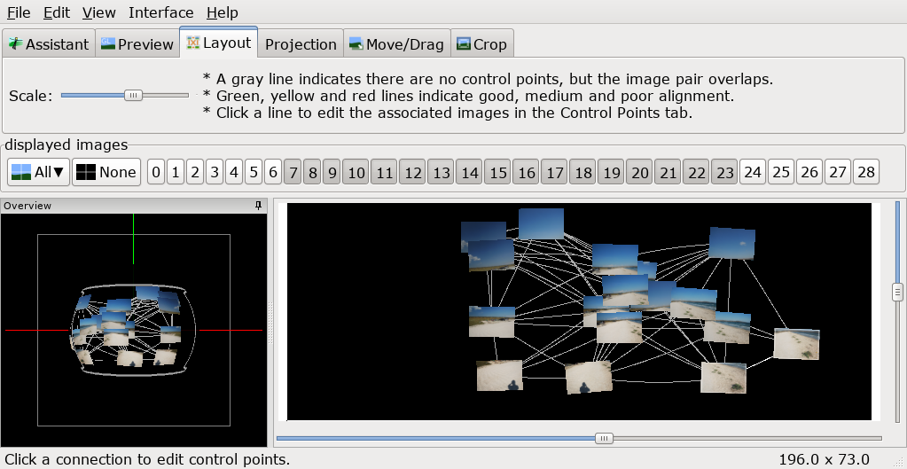The height and width of the screenshot is (469, 907).
Task: Click the far-right sand thumbnail in layout
Action: pos(796,344)
